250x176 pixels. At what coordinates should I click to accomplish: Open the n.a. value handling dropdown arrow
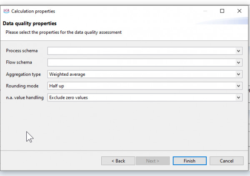point(238,97)
